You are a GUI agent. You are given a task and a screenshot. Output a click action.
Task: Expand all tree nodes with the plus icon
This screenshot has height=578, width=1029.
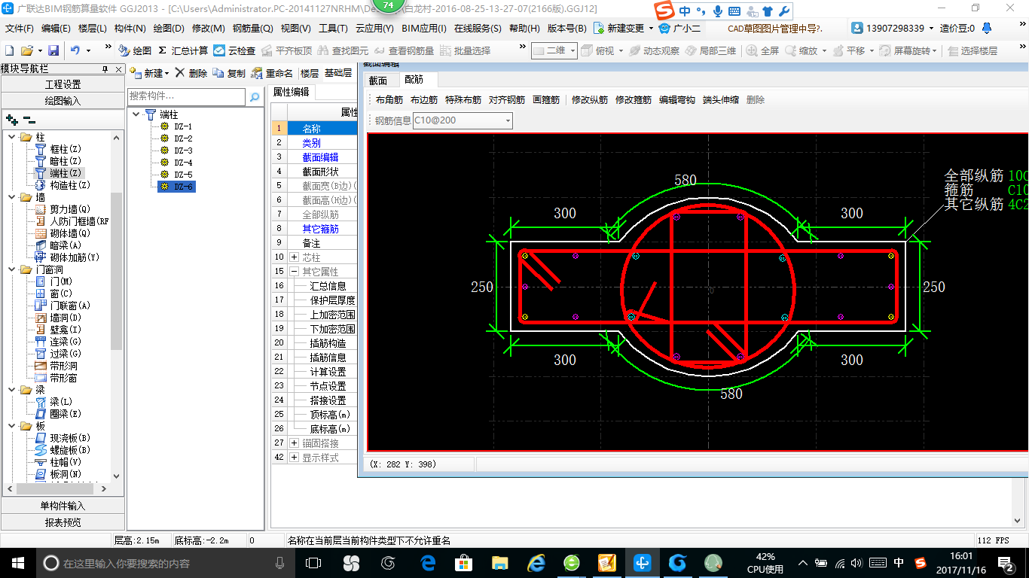tap(12, 119)
